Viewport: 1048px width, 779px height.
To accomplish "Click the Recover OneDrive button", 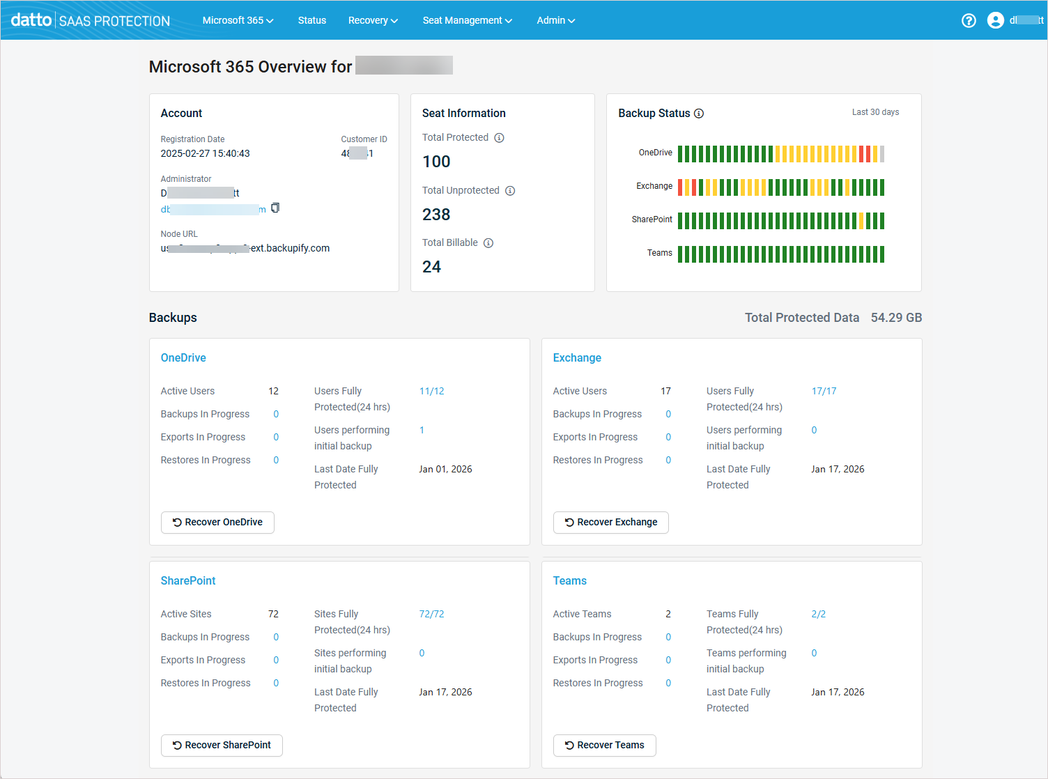I will coord(217,523).
